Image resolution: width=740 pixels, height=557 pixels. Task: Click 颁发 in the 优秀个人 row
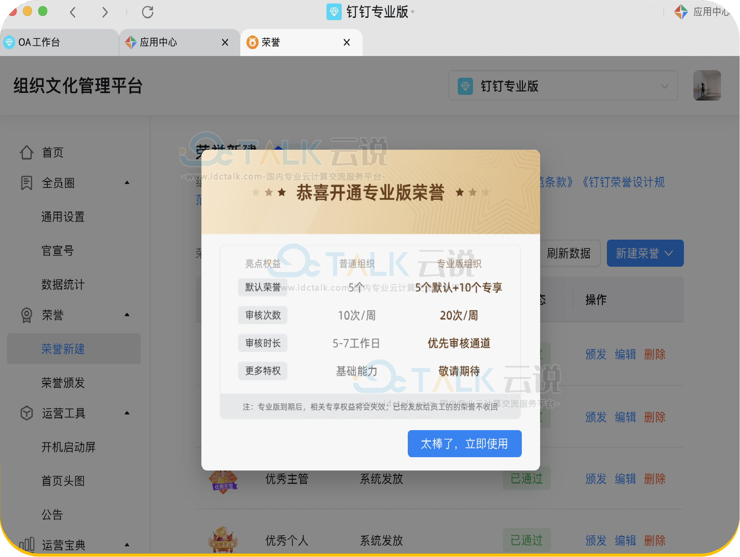[596, 540]
